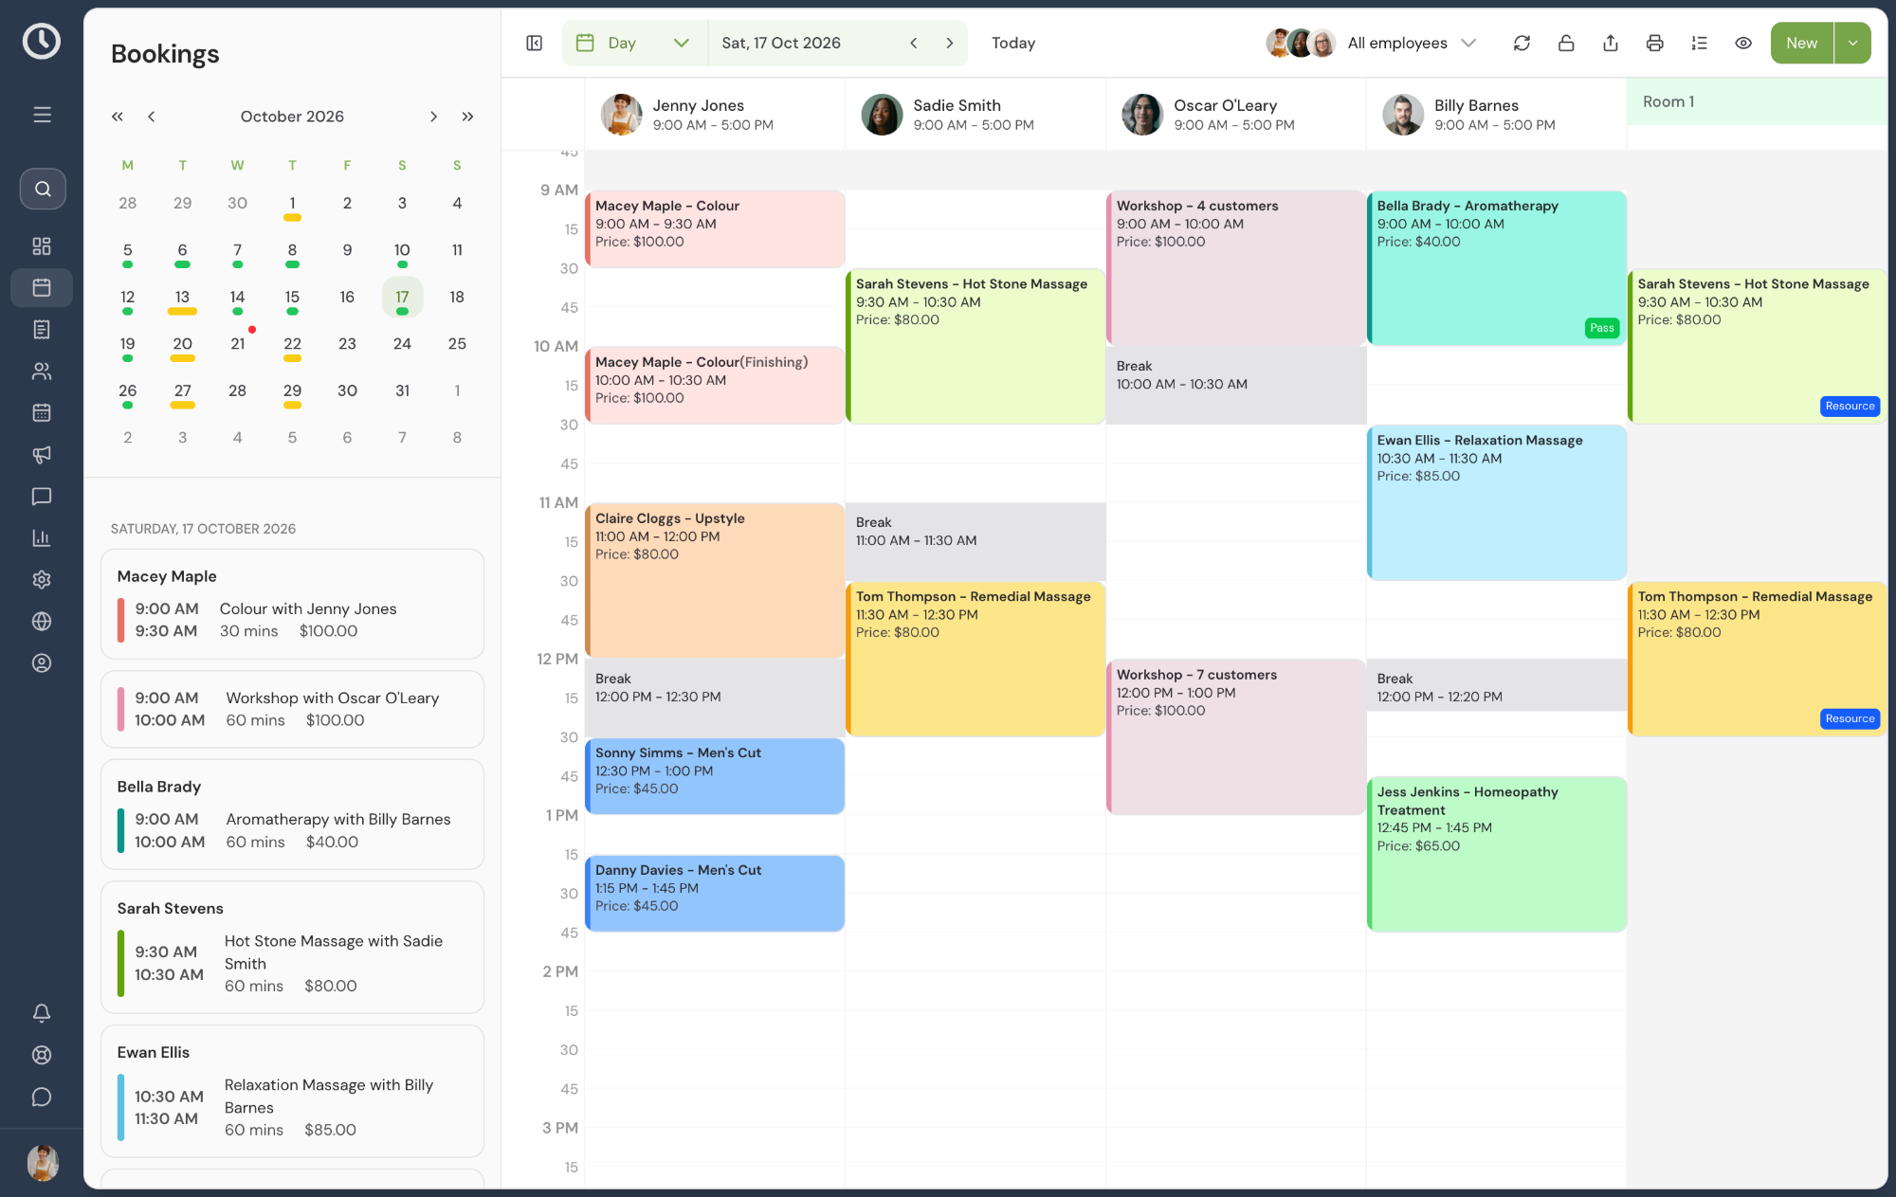1896x1197 pixels.
Task: Open the reports bar chart icon
Action: coord(42,538)
